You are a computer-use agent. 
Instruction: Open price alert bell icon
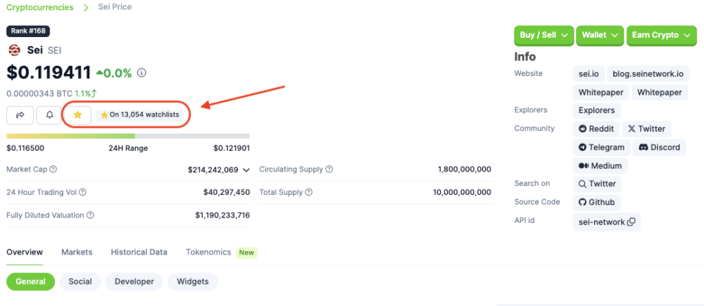(49, 115)
